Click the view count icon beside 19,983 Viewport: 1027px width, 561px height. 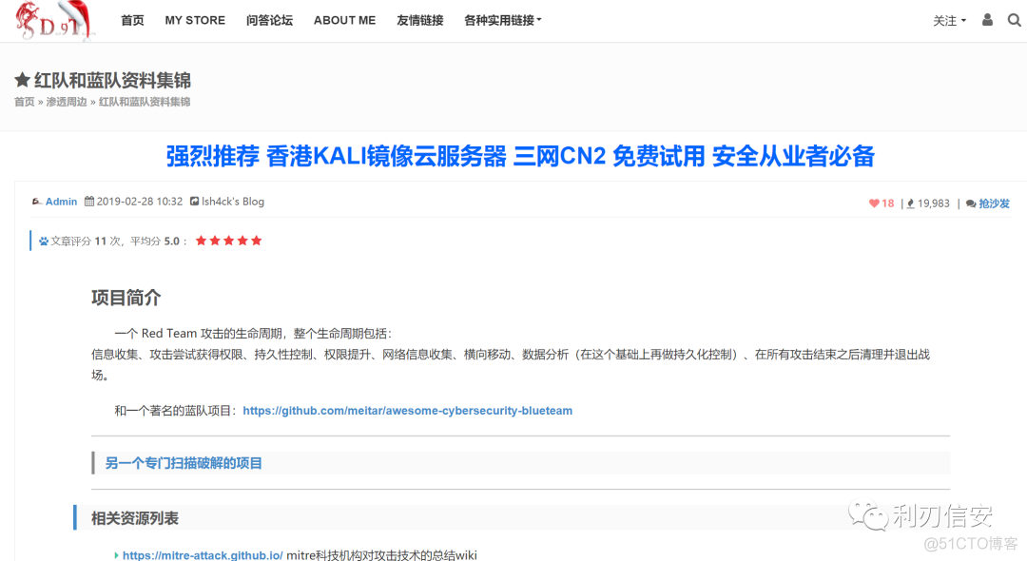click(910, 203)
